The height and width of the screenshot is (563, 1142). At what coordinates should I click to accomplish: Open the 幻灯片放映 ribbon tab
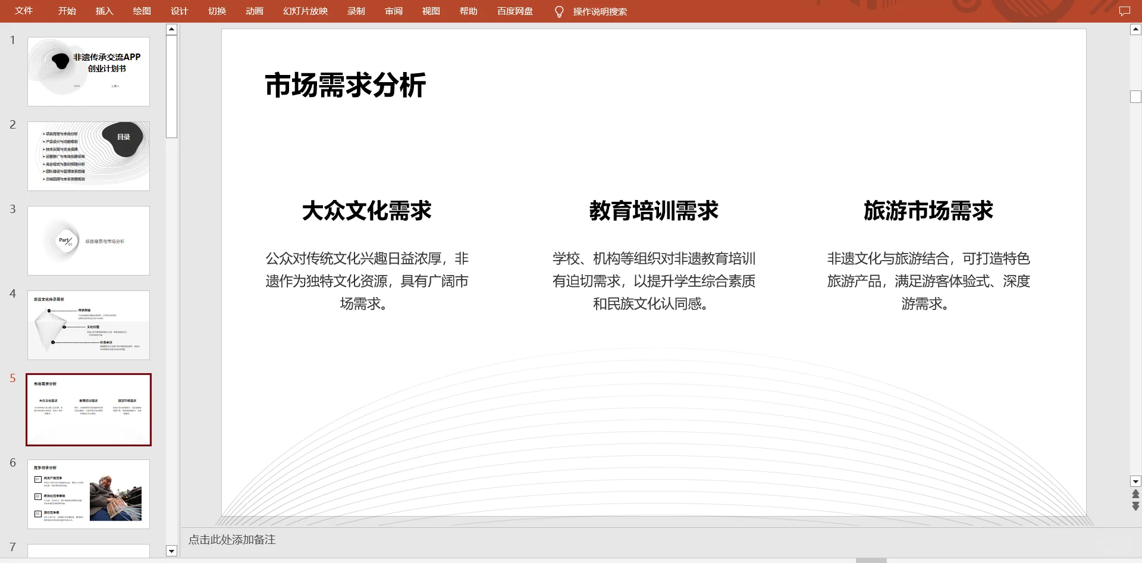(305, 11)
